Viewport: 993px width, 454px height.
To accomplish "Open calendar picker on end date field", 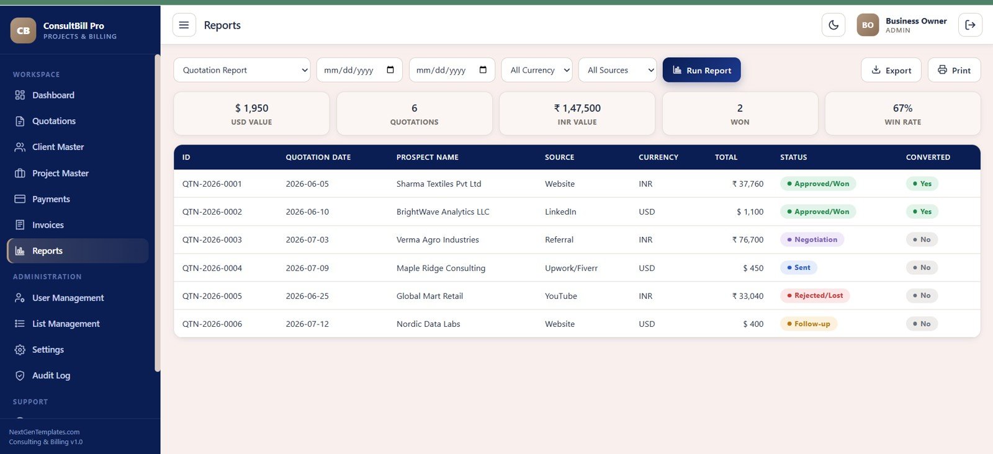I will pyautogui.click(x=483, y=70).
